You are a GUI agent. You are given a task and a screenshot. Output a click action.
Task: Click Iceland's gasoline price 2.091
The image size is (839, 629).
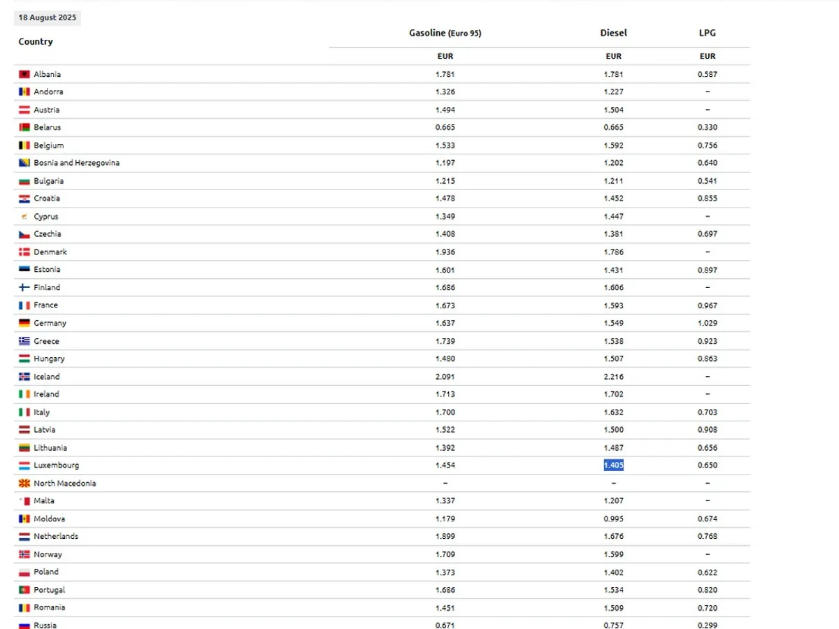(445, 377)
